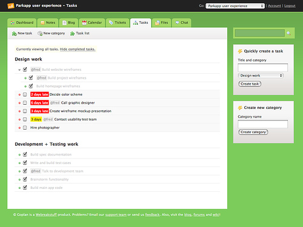Check off Decide color scheme task

[x=25, y=94]
